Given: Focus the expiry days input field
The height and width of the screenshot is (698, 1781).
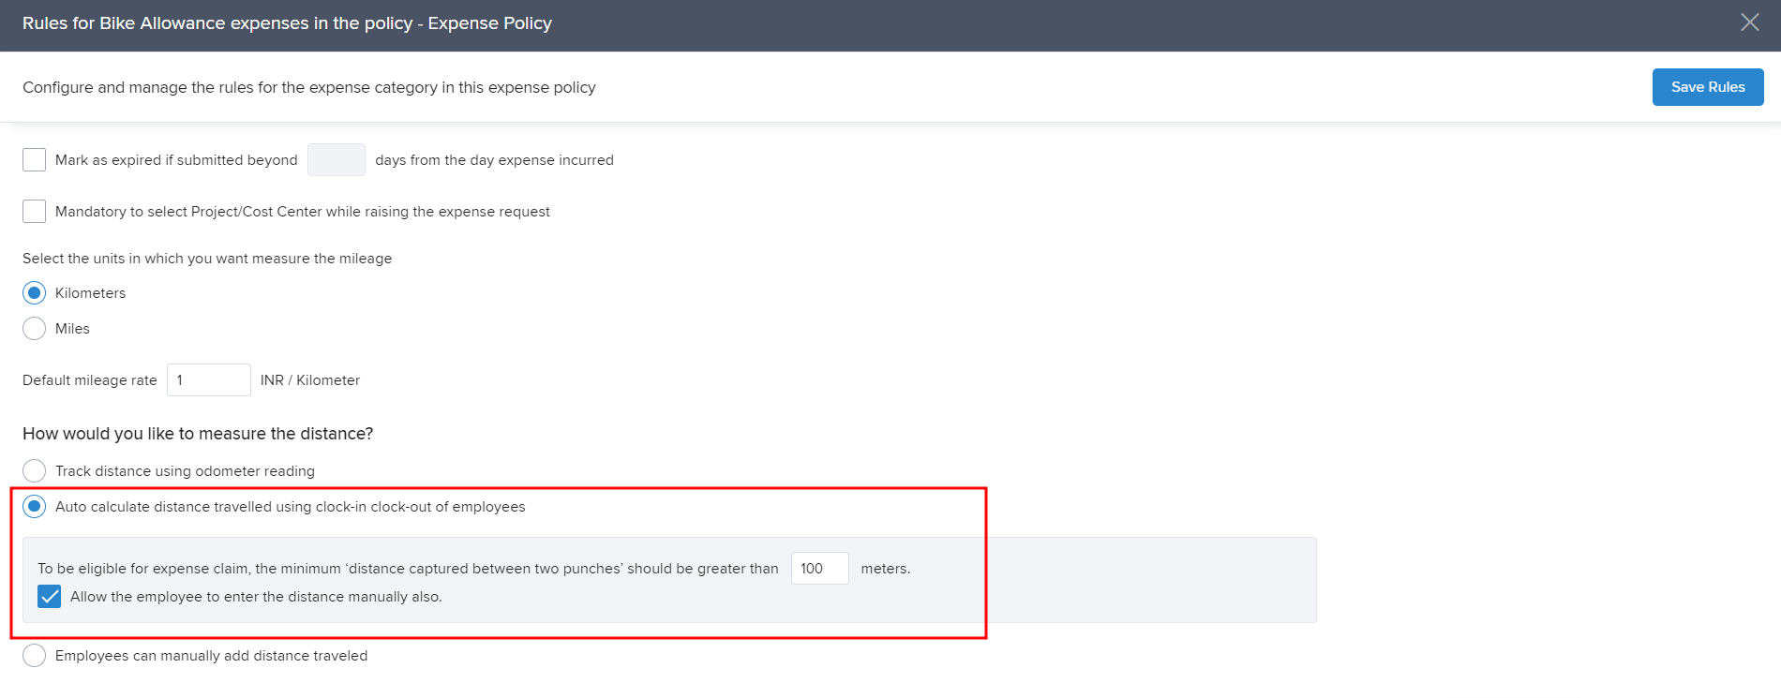Looking at the screenshot, I should tap(336, 160).
